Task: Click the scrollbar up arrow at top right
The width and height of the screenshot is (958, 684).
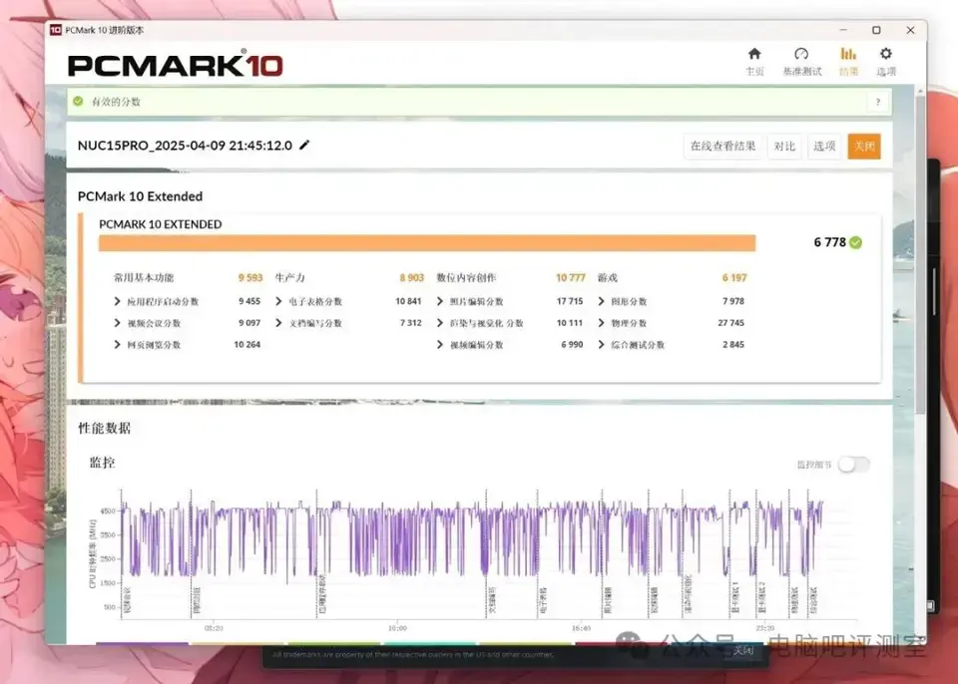Action: coord(920,91)
